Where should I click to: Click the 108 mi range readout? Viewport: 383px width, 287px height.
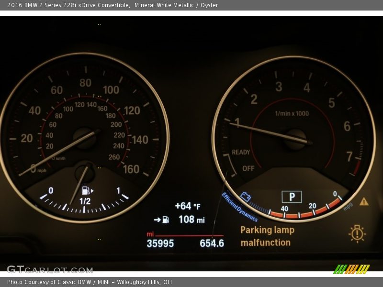(191, 220)
